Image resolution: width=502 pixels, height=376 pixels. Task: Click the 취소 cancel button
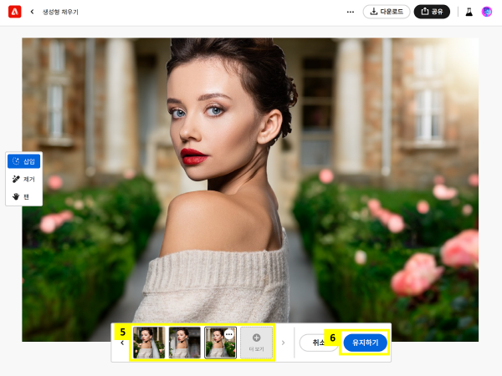pos(318,343)
